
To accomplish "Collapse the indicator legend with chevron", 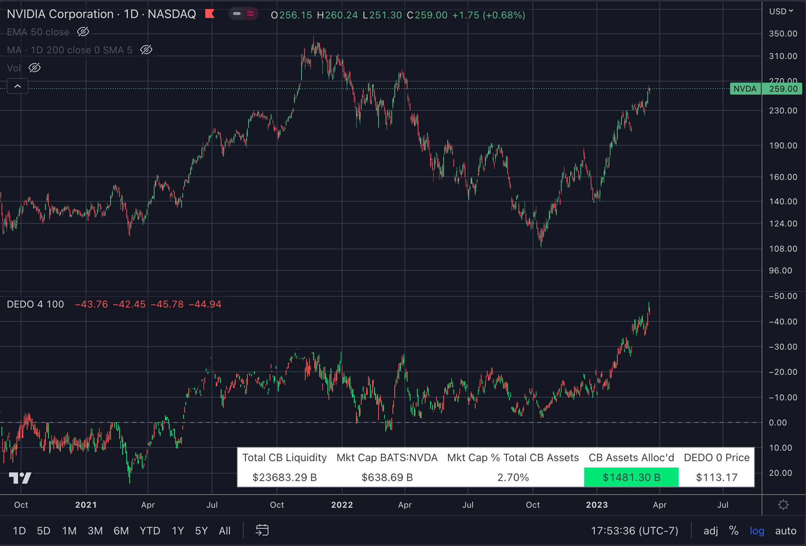I will pyautogui.click(x=18, y=86).
